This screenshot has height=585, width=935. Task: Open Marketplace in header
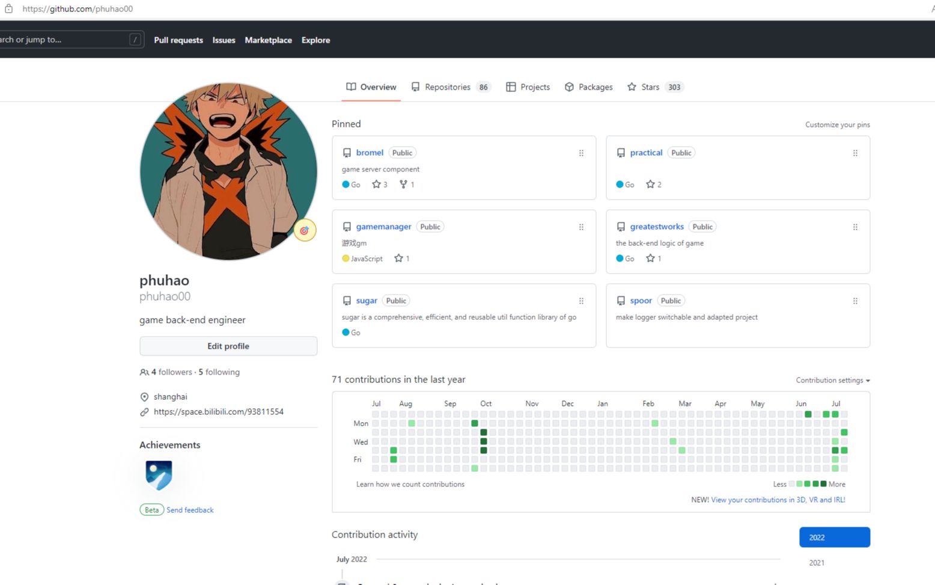pyautogui.click(x=268, y=40)
